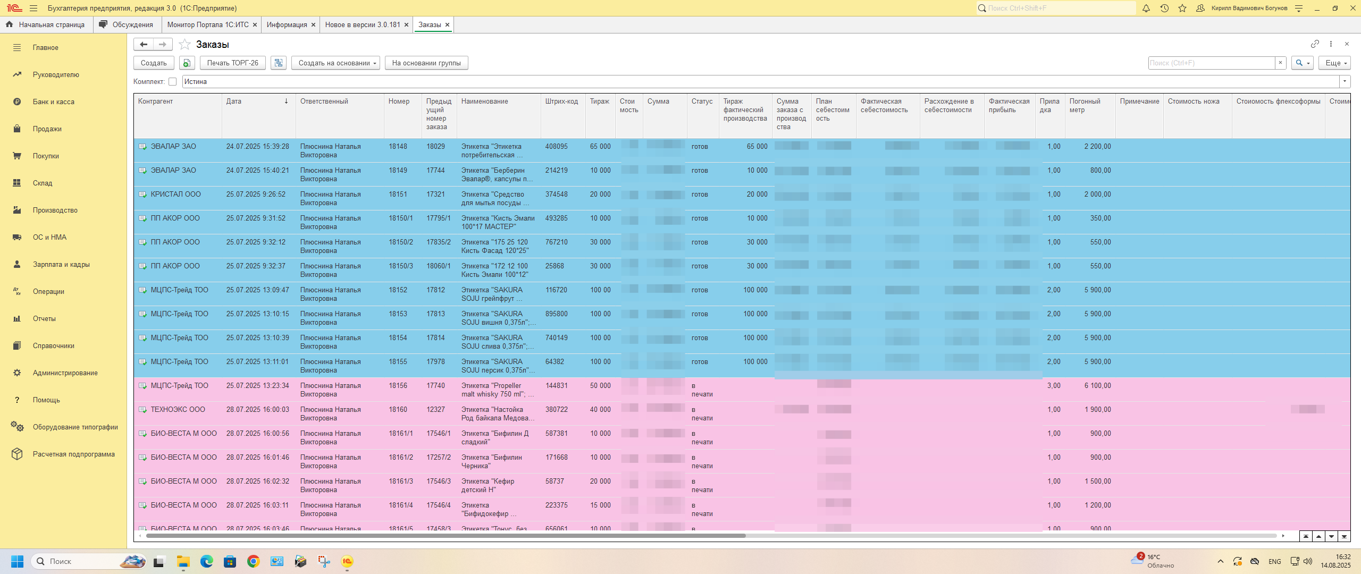Click the copy link icon of Заказы form
1361x574 pixels.
[1315, 44]
